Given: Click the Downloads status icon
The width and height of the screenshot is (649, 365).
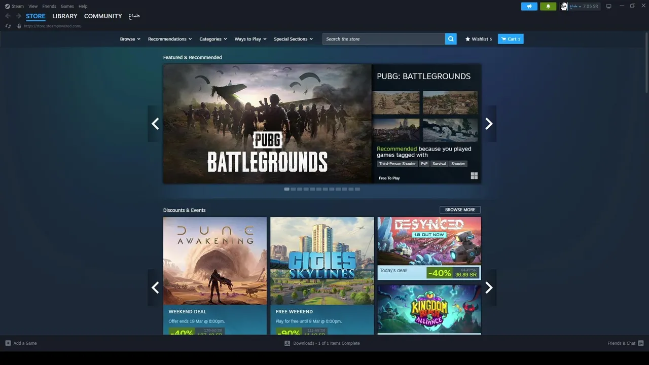Looking at the screenshot, I should 287,343.
